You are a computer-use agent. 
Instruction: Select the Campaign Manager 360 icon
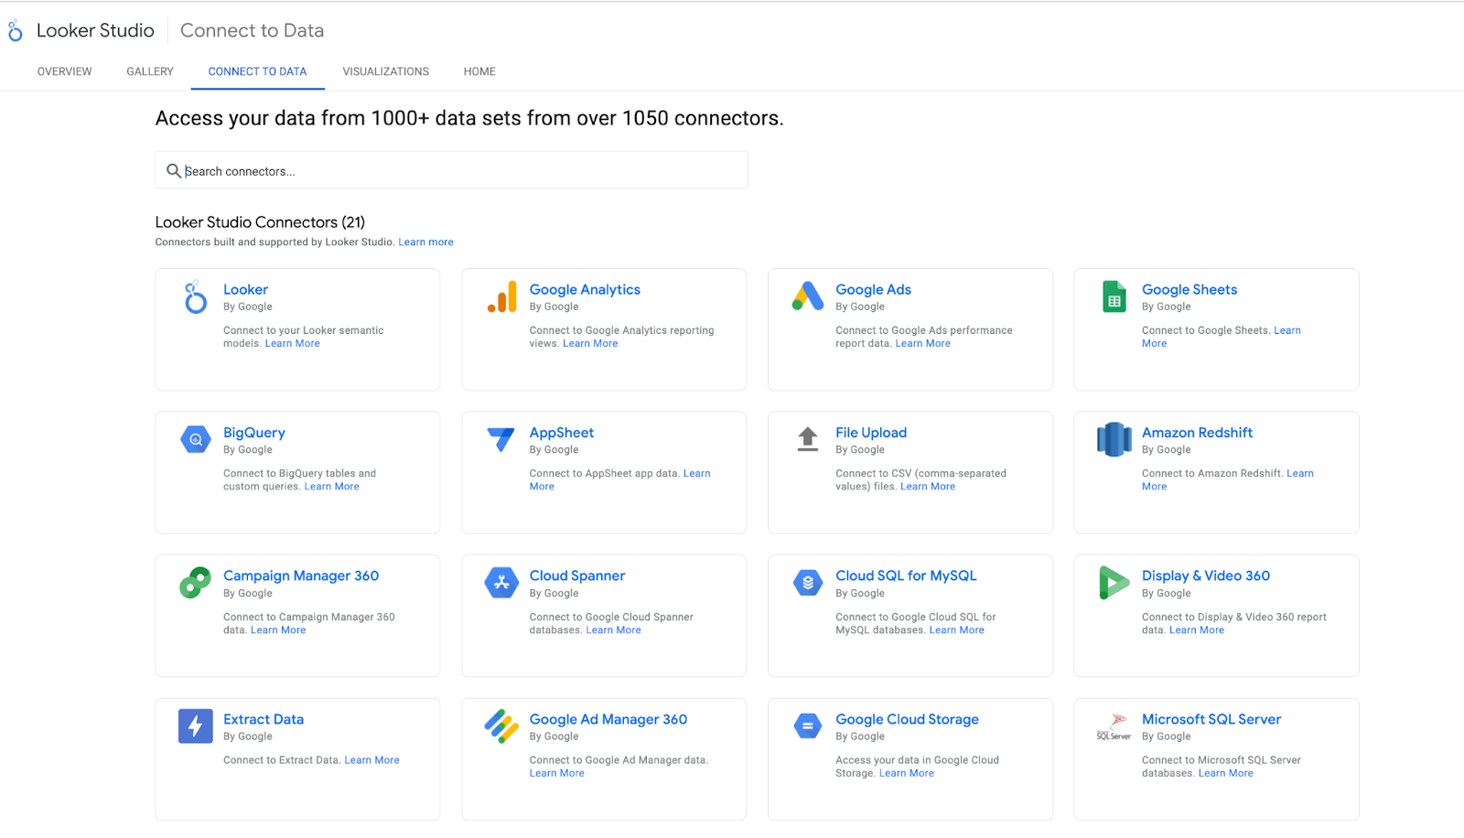(x=195, y=582)
